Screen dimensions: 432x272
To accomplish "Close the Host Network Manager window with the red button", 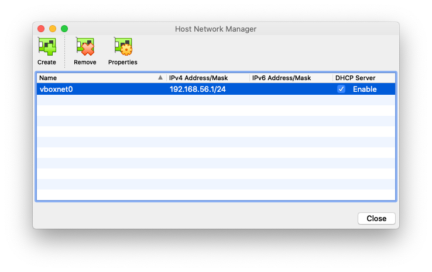I will 41,29.
